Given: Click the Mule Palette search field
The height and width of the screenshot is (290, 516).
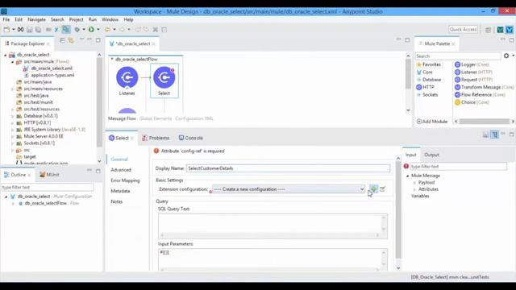Looking at the screenshot, I should click(458, 56).
